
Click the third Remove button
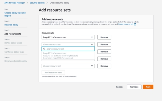104,52
